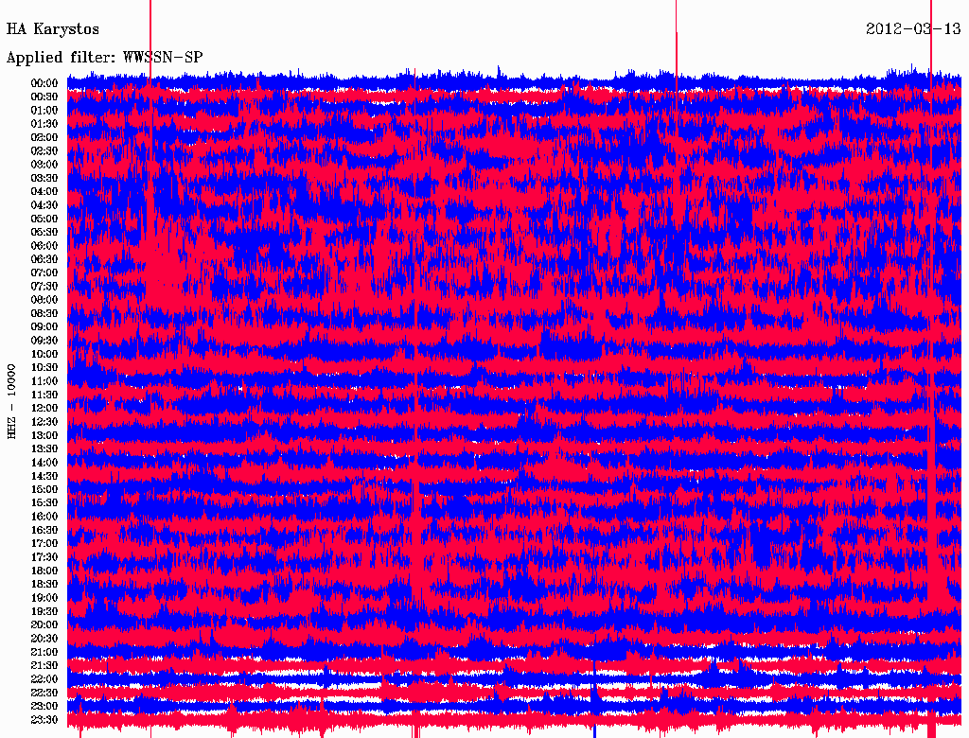Select the 14:00 time label

[44, 463]
